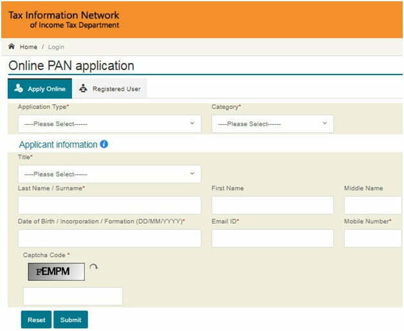Switch to the Registered User tab
The width and height of the screenshot is (404, 331).
(109, 89)
